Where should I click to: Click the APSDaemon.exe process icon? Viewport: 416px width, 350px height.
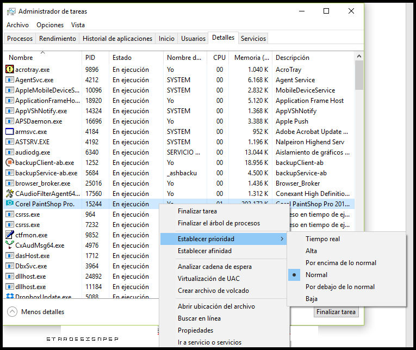(10, 121)
